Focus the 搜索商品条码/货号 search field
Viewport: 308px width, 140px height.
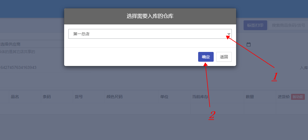click(288, 25)
